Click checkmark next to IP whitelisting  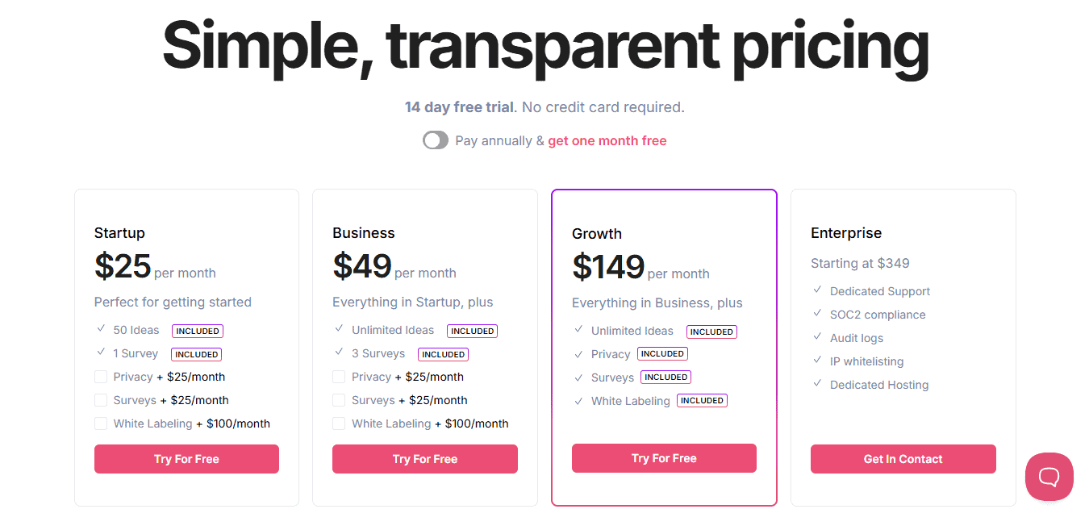coord(817,361)
